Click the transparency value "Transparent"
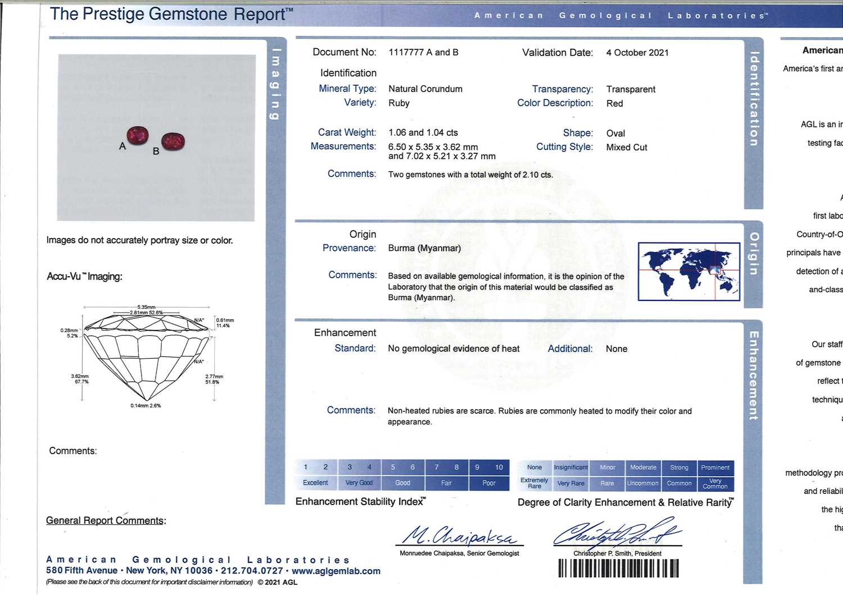843x595 pixels. [631, 89]
